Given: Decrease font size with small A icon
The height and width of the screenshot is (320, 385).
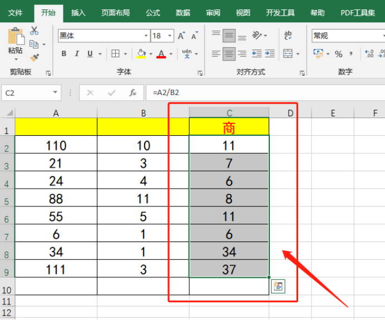Looking at the screenshot, I should tap(195, 36).
